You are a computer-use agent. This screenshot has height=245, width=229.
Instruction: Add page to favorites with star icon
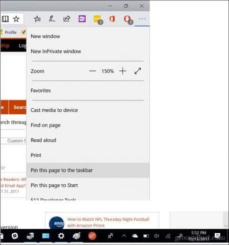point(16,19)
